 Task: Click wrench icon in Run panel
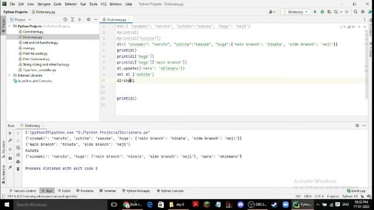tap(10, 141)
